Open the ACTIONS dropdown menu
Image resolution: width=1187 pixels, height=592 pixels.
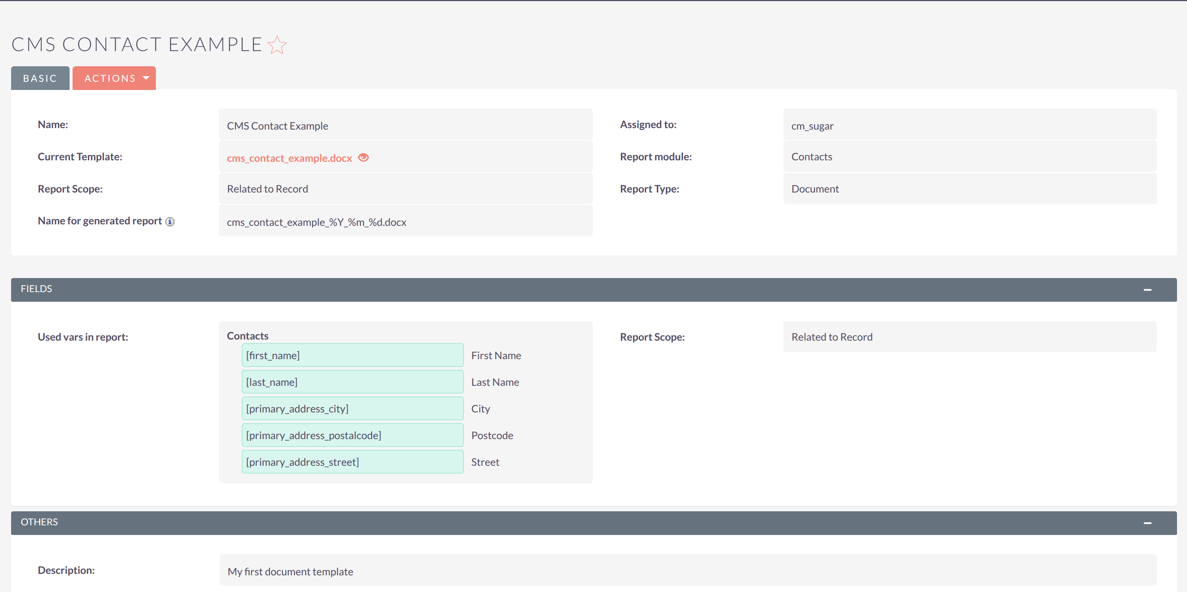click(x=114, y=78)
